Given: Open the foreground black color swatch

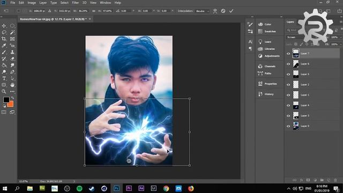Looking at the screenshot, I should [6, 100].
